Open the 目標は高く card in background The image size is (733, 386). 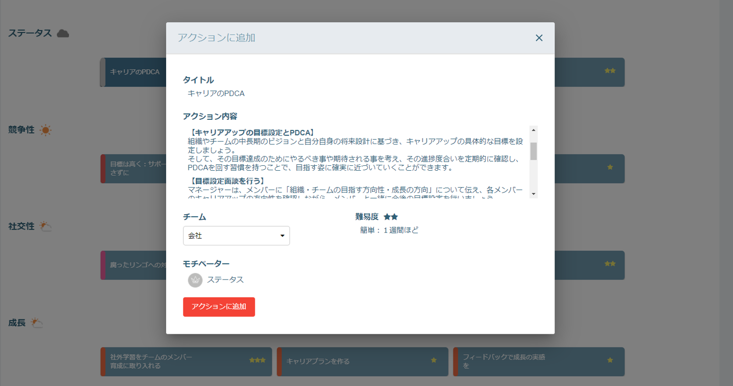pos(133,169)
